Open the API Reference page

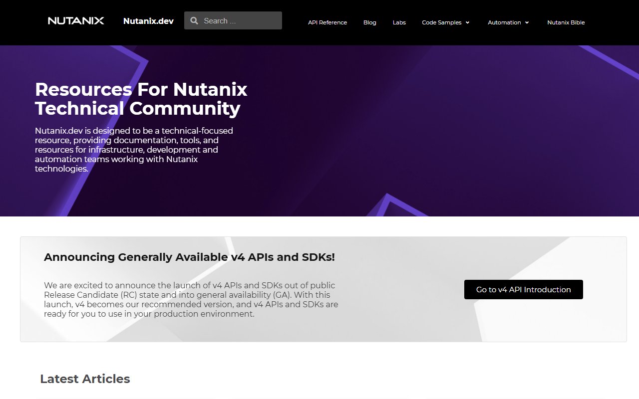327,22
